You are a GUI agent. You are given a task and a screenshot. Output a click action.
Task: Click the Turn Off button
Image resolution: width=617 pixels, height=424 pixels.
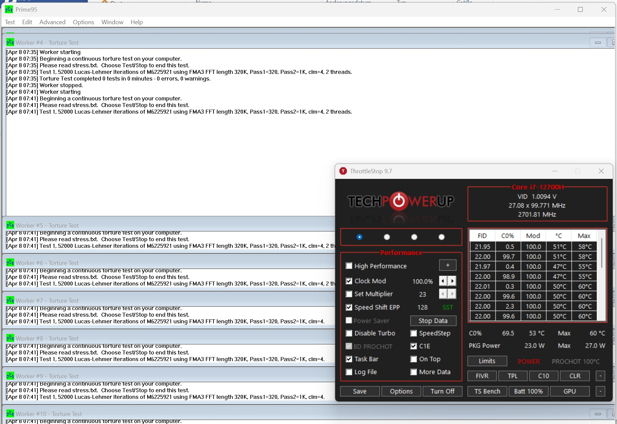point(442,391)
